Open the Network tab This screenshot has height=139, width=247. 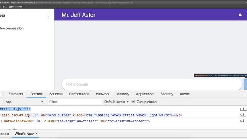tap(103, 94)
